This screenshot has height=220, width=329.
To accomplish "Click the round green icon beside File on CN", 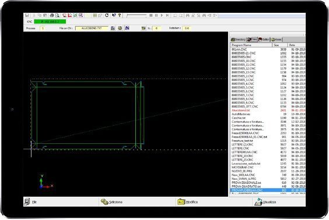I will [x=120, y=28].
